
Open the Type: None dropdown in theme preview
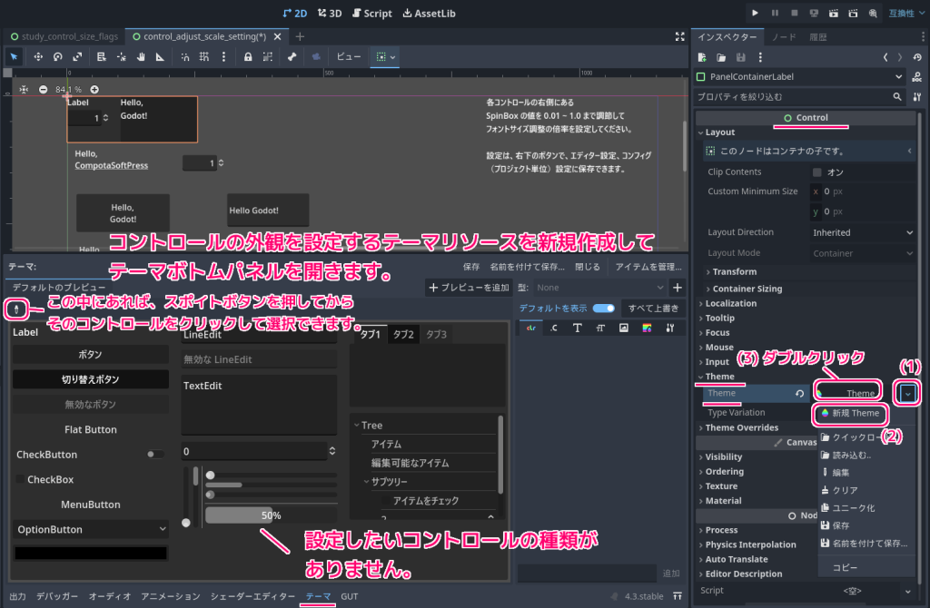[599, 288]
